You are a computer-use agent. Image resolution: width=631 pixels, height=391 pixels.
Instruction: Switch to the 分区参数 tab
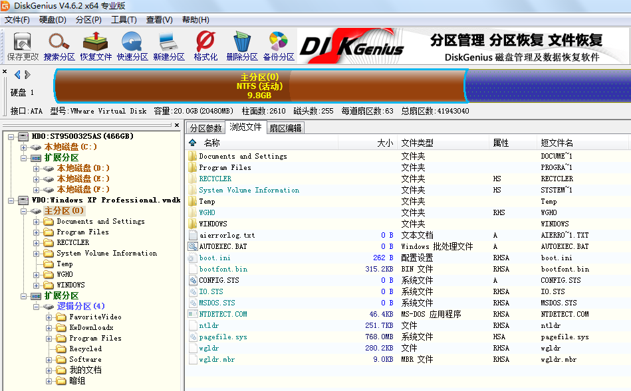[x=205, y=128]
